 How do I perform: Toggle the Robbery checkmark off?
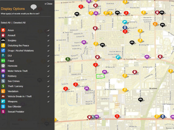pos(48,76)
